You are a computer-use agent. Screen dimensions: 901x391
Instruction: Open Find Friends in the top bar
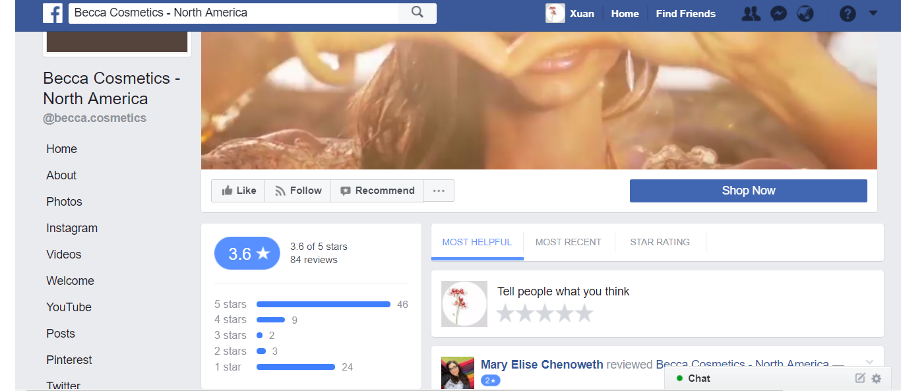point(685,13)
